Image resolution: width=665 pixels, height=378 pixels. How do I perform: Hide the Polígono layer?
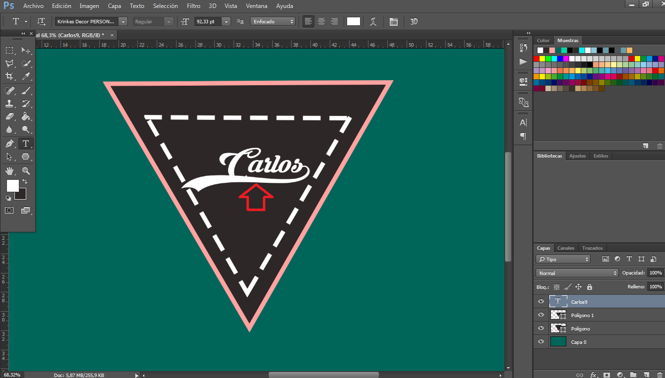[541, 328]
